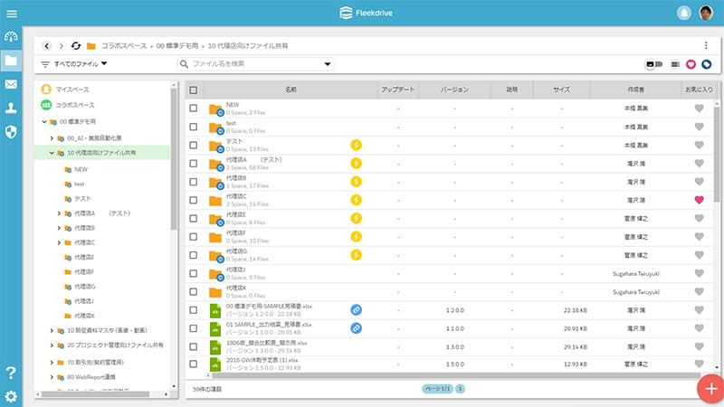Open the three-dot more options menu
Screen dimensions: 724x407
(706, 45)
